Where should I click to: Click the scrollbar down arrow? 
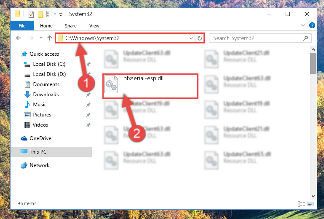313,196
